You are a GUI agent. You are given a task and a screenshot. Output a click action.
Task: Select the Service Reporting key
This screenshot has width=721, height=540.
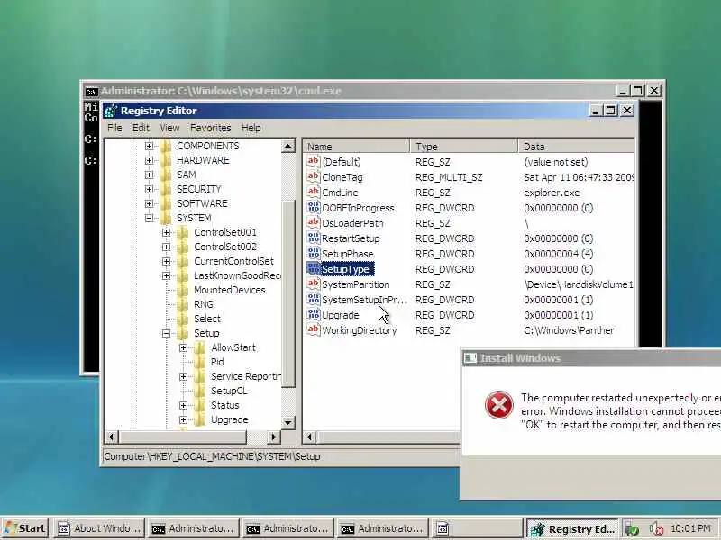(x=245, y=376)
